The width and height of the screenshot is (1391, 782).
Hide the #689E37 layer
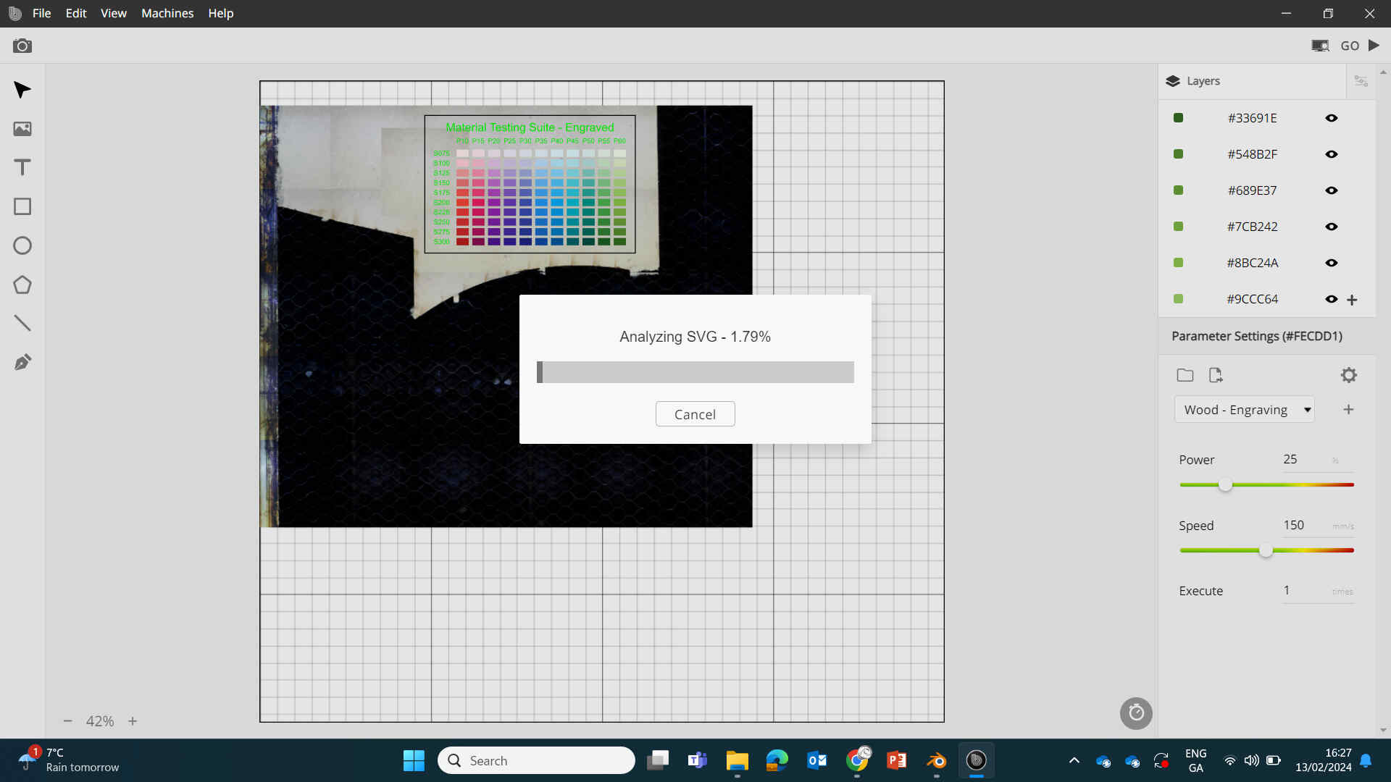point(1332,190)
